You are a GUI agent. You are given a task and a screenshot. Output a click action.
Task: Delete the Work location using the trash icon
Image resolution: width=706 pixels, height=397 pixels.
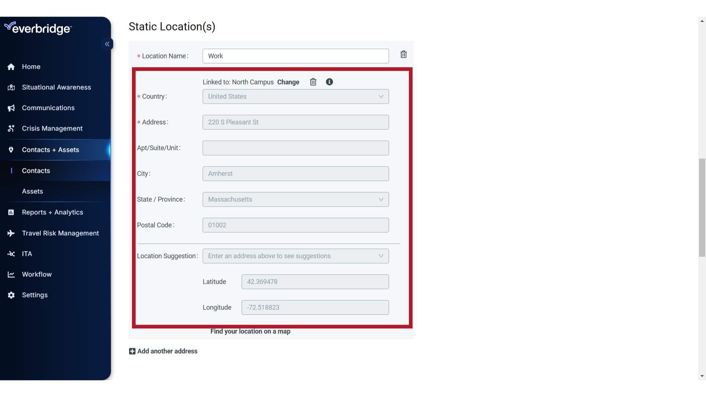(x=403, y=54)
